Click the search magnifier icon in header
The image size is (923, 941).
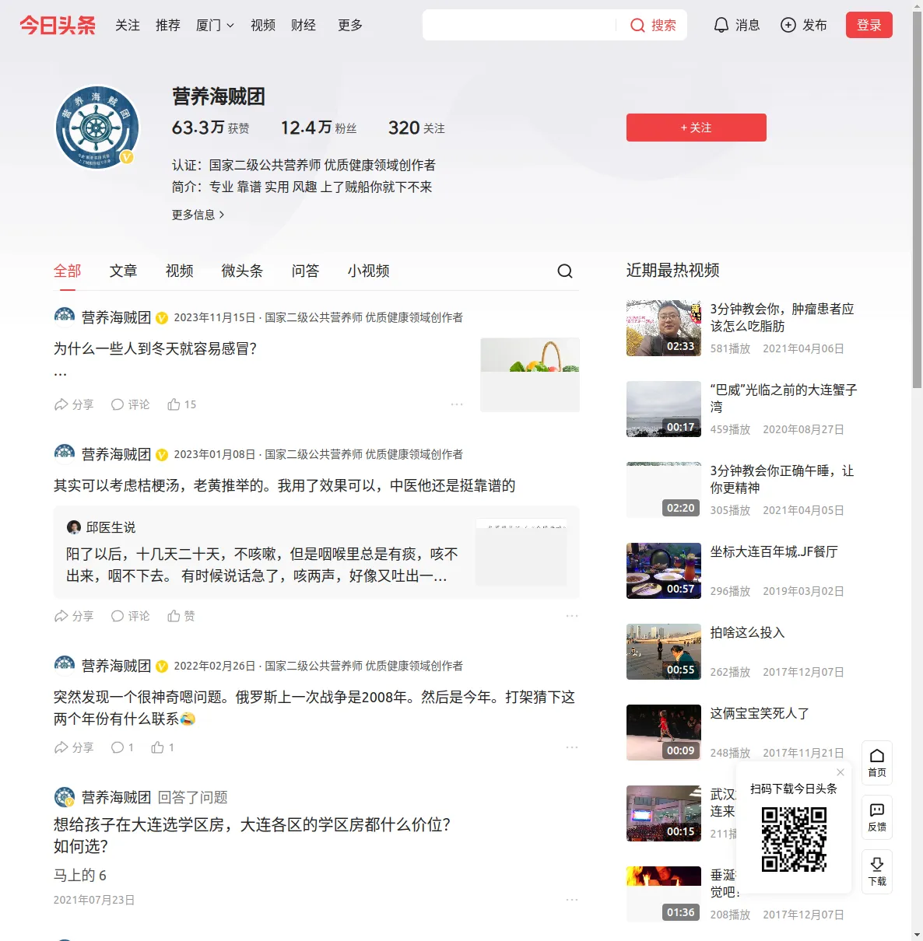click(x=637, y=25)
